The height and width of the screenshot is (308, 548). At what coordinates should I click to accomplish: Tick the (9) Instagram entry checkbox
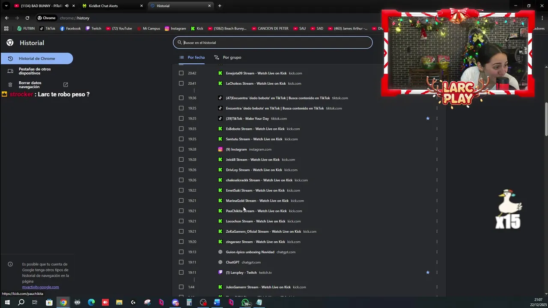(181, 149)
